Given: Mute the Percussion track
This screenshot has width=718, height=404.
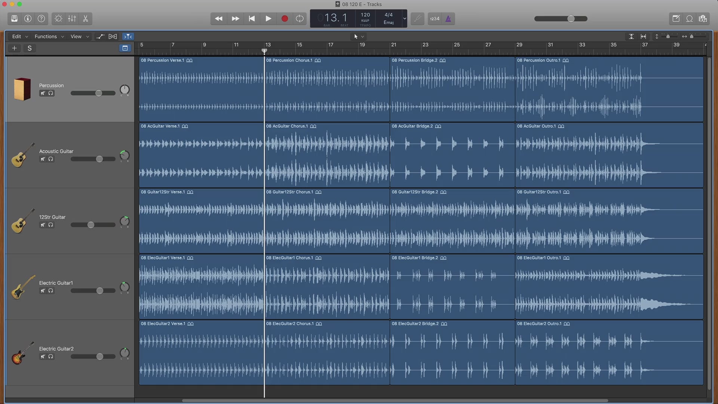Looking at the screenshot, I should pyautogui.click(x=43, y=93).
